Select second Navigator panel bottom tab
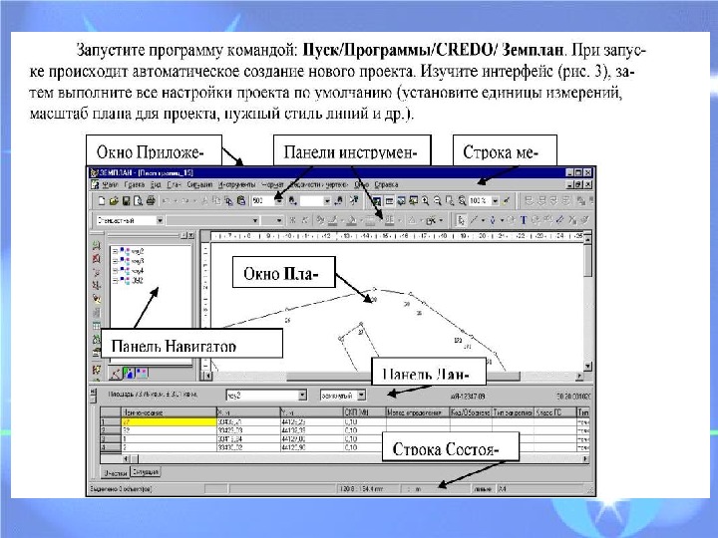The image size is (718, 538). [x=129, y=374]
